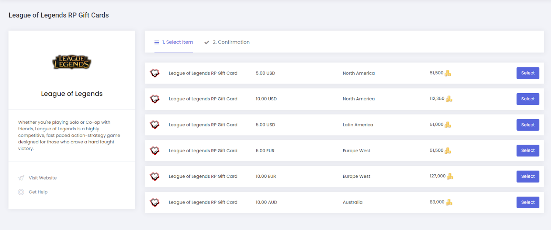Click the paper plane icon beside Visit Website
This screenshot has width=551, height=230.
(21, 178)
